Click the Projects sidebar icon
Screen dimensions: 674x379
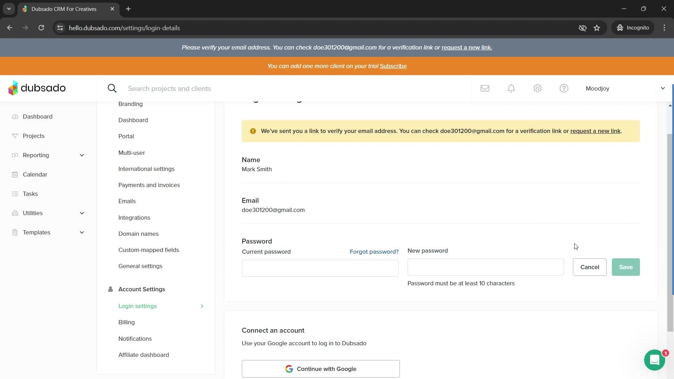click(x=15, y=136)
